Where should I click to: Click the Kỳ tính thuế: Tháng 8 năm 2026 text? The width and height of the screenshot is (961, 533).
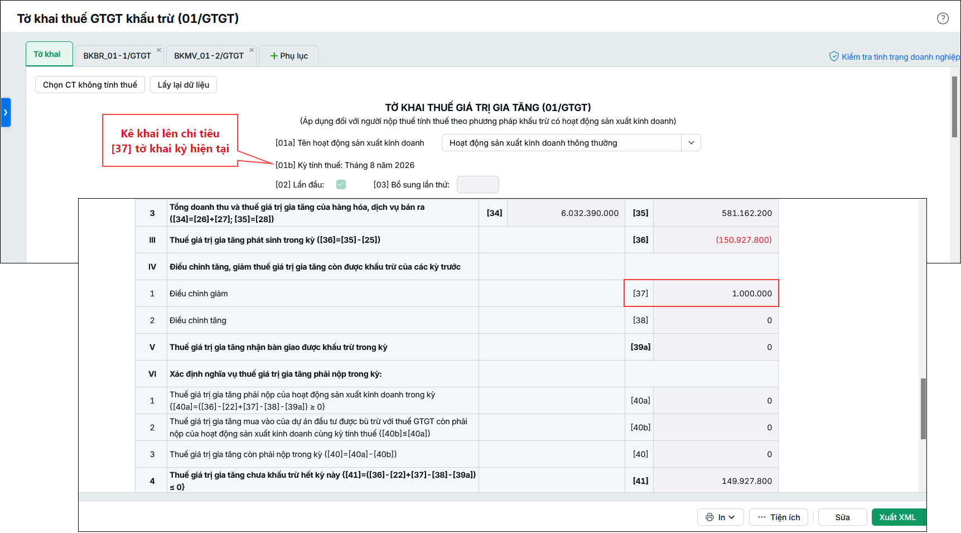356,165
